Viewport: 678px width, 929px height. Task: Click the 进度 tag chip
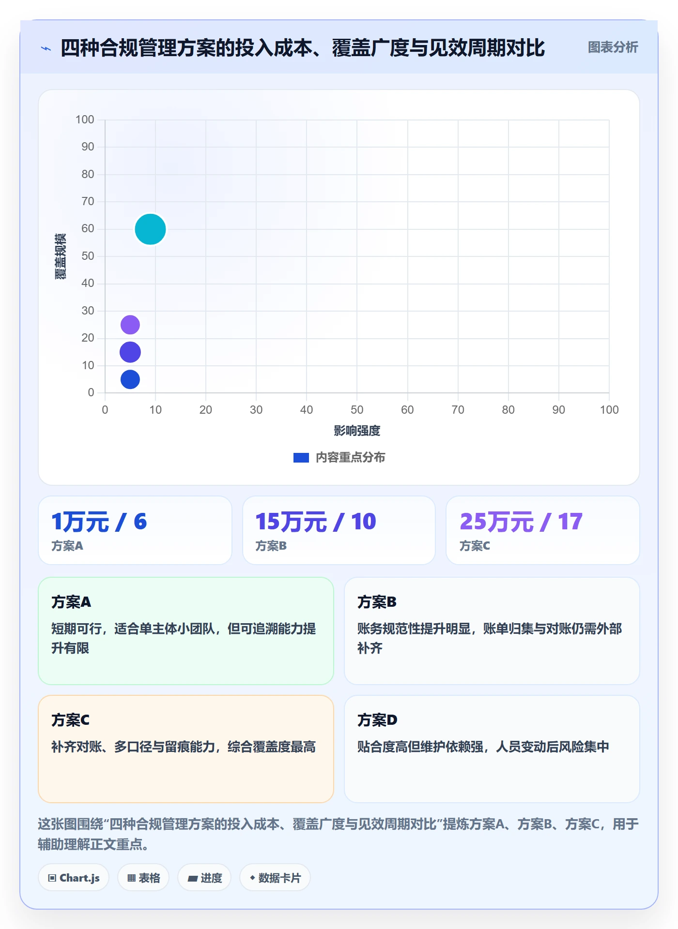tap(204, 878)
